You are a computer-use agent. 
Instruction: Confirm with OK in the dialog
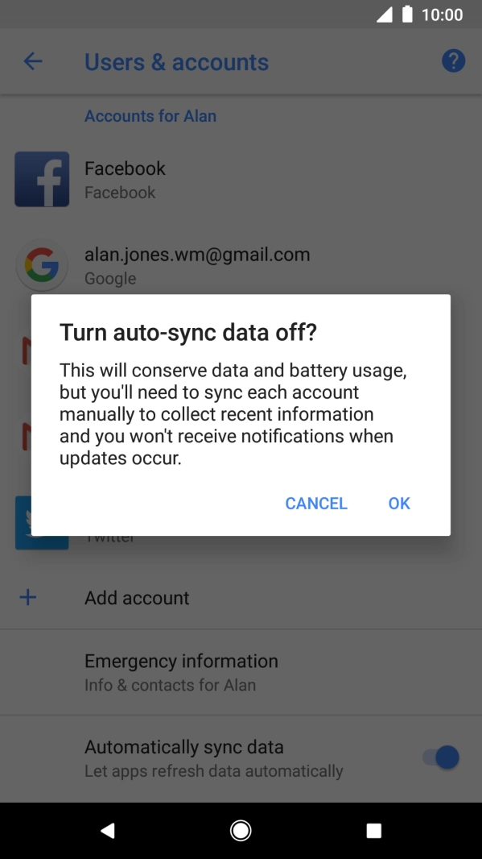pyautogui.click(x=399, y=503)
